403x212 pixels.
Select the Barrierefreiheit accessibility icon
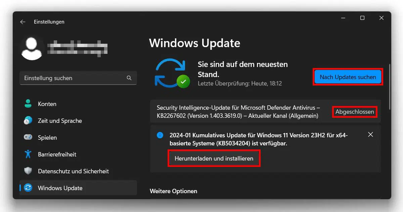click(28, 154)
